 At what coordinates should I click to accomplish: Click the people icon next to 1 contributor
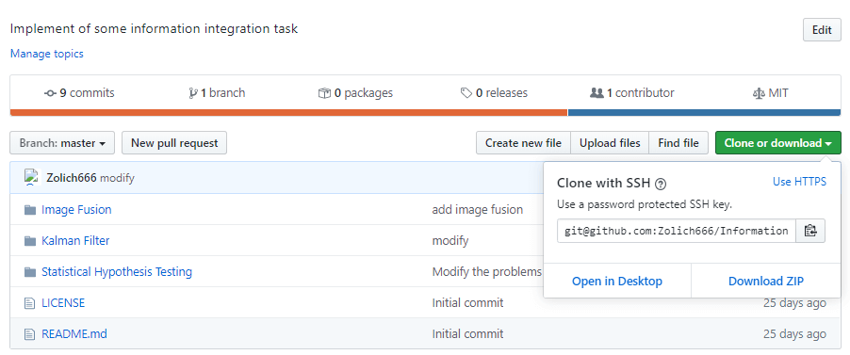click(x=597, y=93)
